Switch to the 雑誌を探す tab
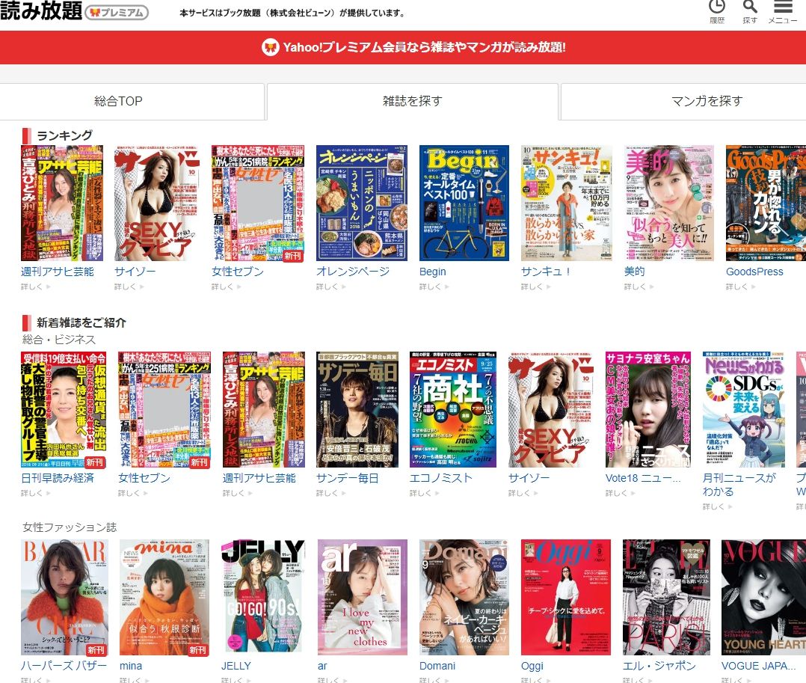The image size is (806, 683). point(412,101)
